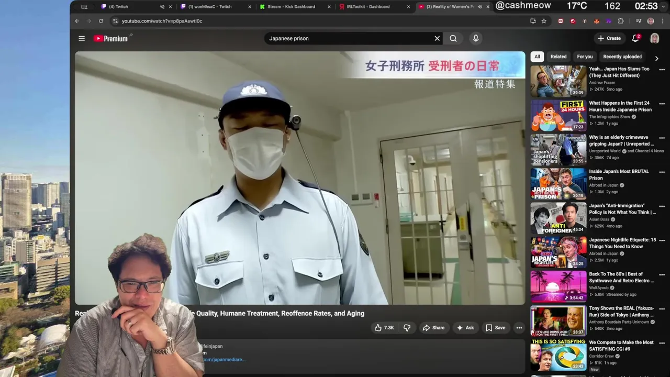Viewport: 670px width, 377px height.
Task: Open options for 'Inside Japan's Most BRUTAL Prison'
Action: [662, 172]
